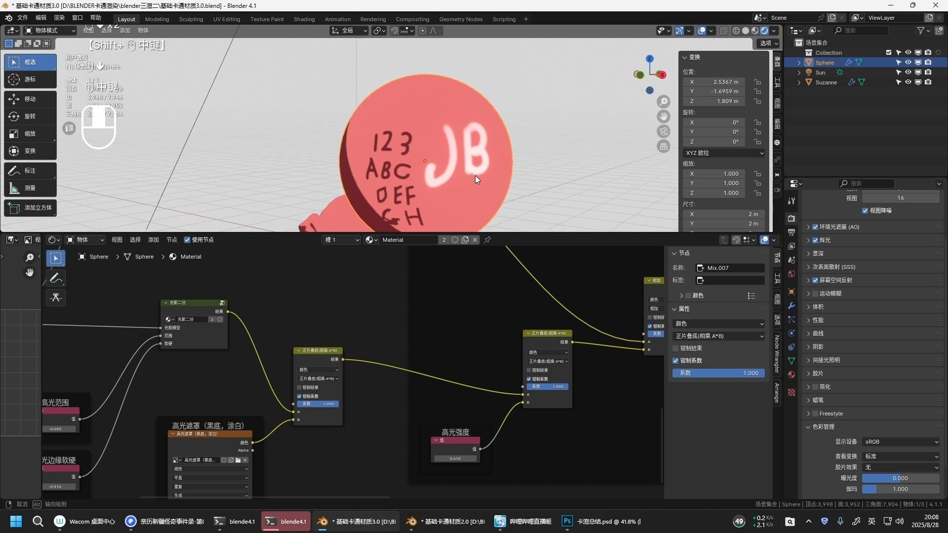
Task: Open the Material properties tab
Action: point(791,375)
